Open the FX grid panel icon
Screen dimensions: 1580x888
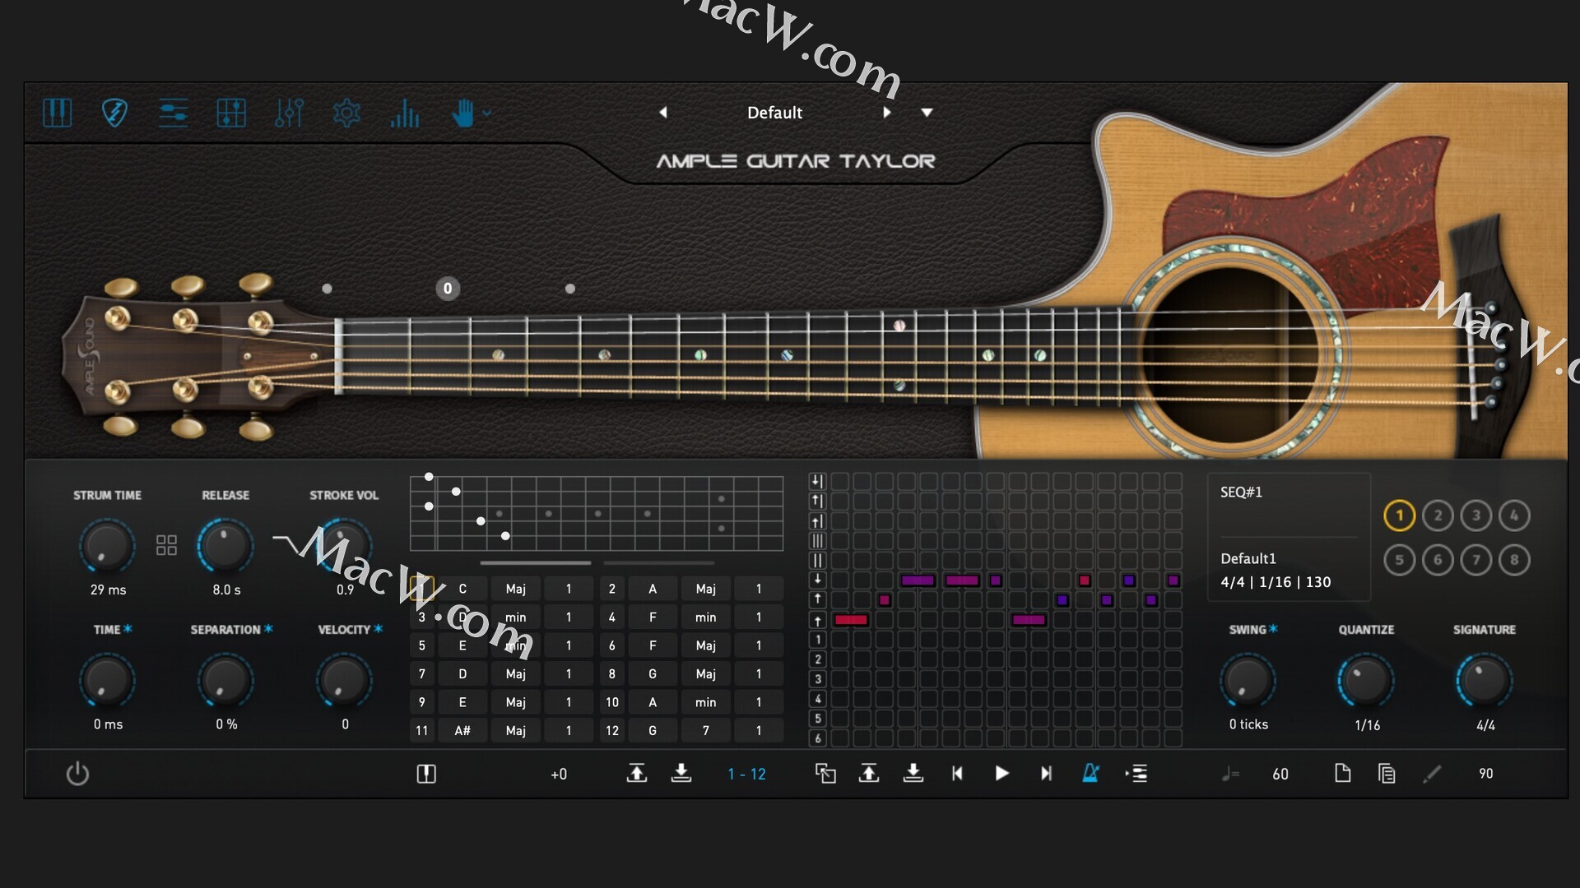231,113
